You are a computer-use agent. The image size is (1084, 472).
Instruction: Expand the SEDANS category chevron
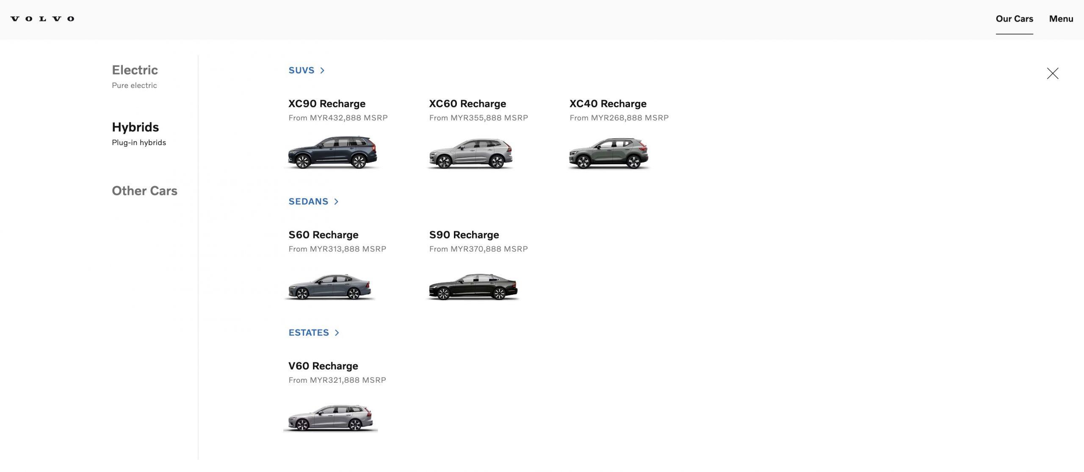tap(336, 202)
